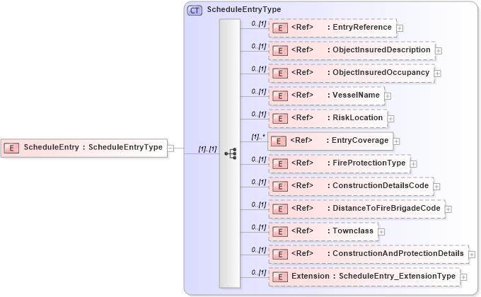Image resolution: width=481 pixels, height=297 pixels.
Task: Expand the ConstructionDetailsCode node
Action: point(437,187)
